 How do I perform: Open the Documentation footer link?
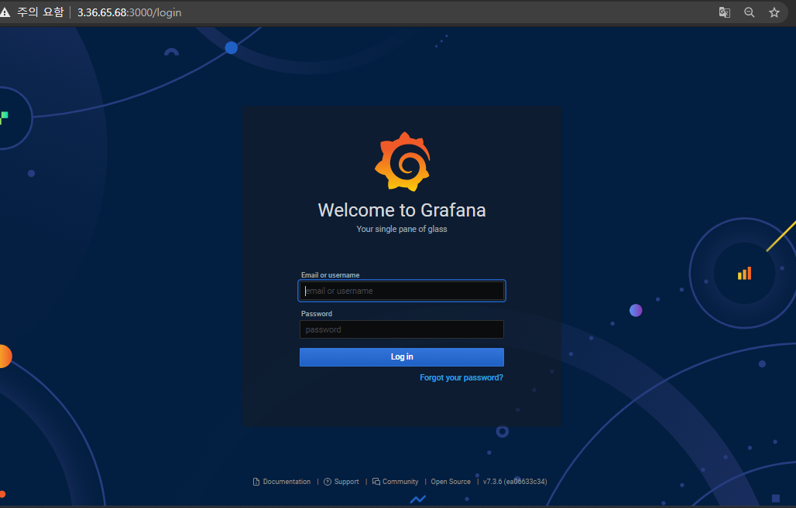tap(286, 482)
